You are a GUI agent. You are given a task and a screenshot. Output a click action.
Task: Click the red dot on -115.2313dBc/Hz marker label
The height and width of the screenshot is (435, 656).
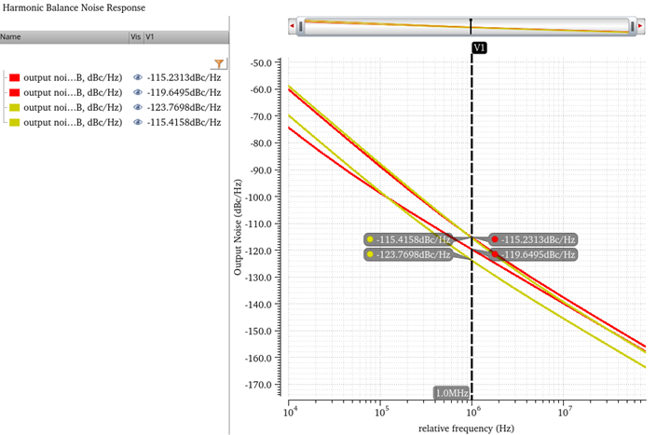tap(495, 239)
